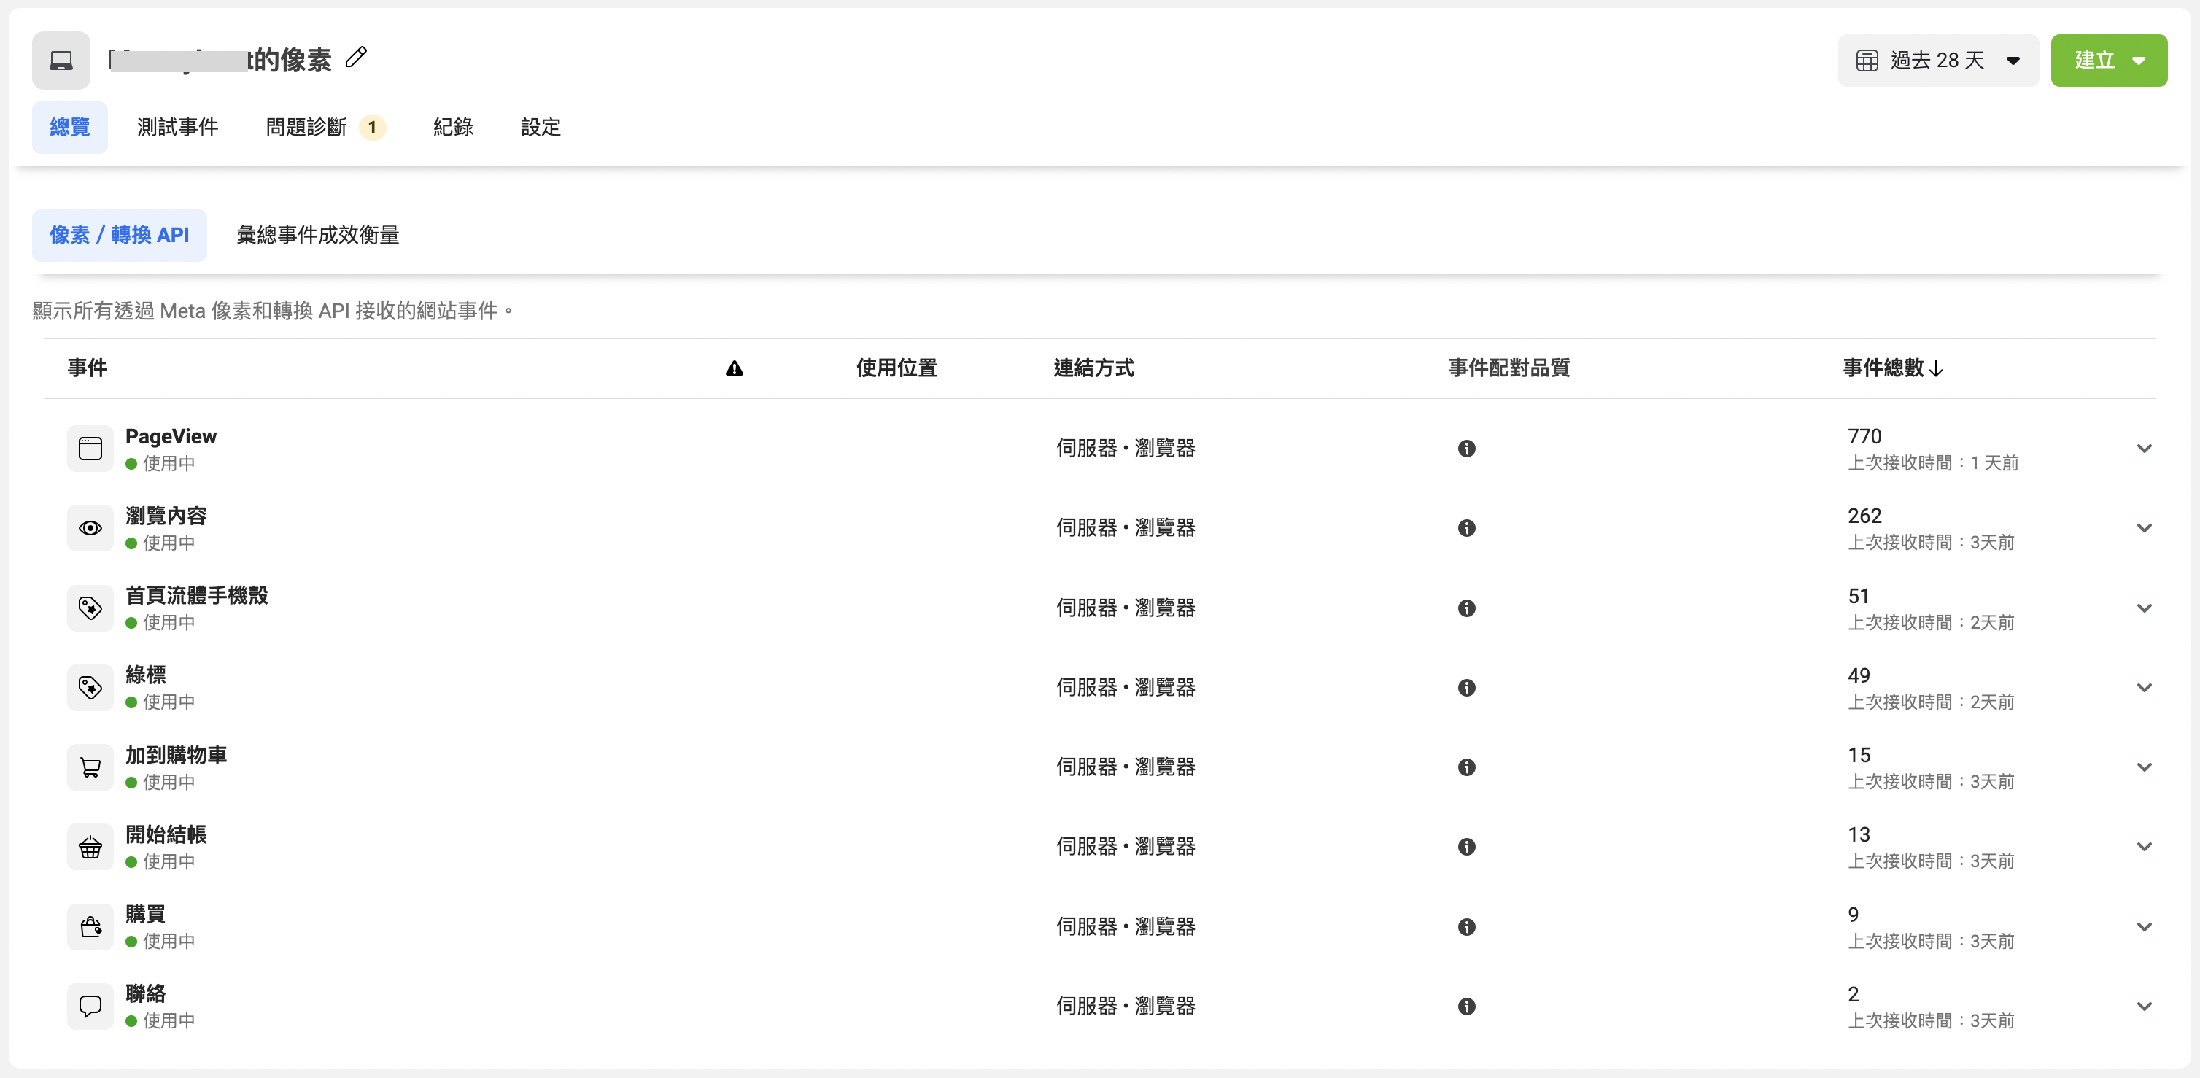
Task: Go to the 設定 tab
Action: [541, 128]
